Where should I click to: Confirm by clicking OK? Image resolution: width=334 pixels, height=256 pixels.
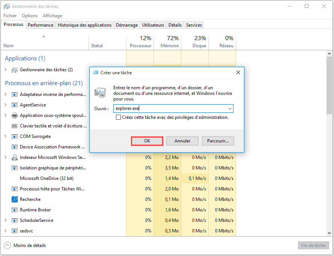[x=147, y=141]
